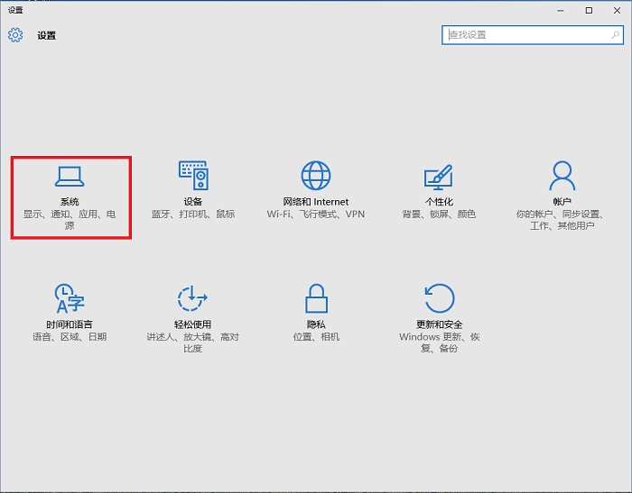Click the 轻松使用 label text

pos(193,324)
